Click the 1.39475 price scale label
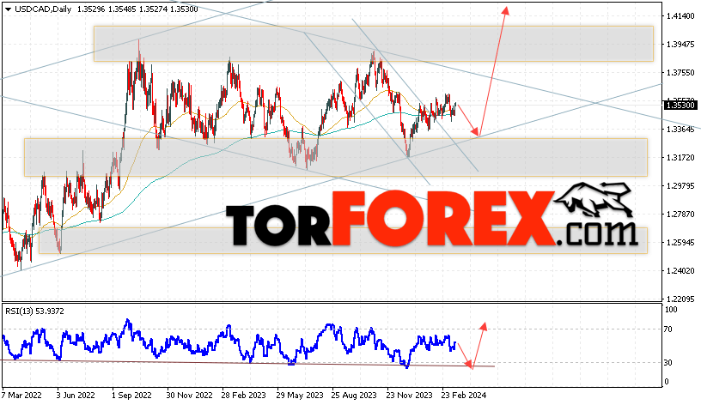 pyautogui.click(x=680, y=45)
